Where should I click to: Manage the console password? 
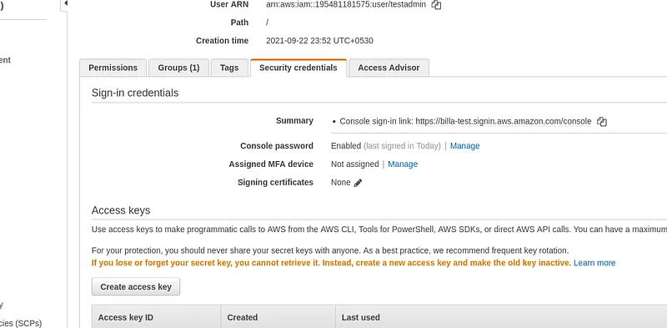click(x=464, y=146)
